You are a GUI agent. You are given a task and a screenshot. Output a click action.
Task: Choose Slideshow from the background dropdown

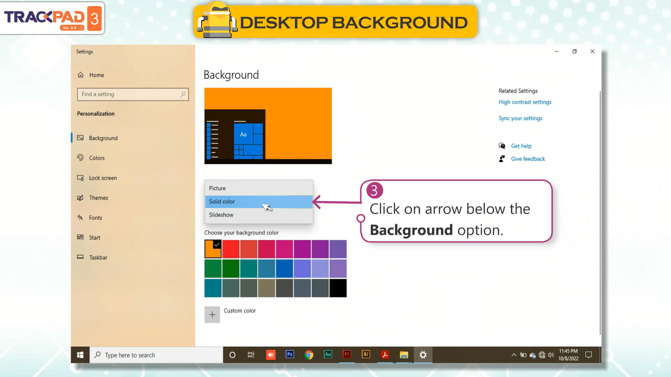[259, 215]
